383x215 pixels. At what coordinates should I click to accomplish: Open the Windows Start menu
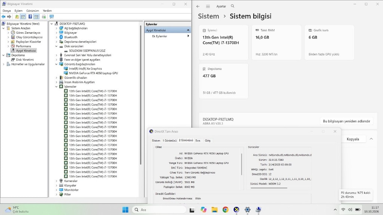(125, 210)
